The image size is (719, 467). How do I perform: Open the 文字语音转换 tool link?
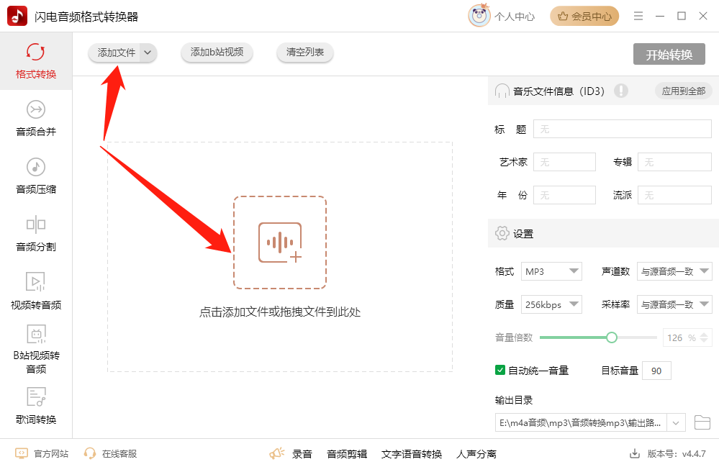[x=411, y=454]
